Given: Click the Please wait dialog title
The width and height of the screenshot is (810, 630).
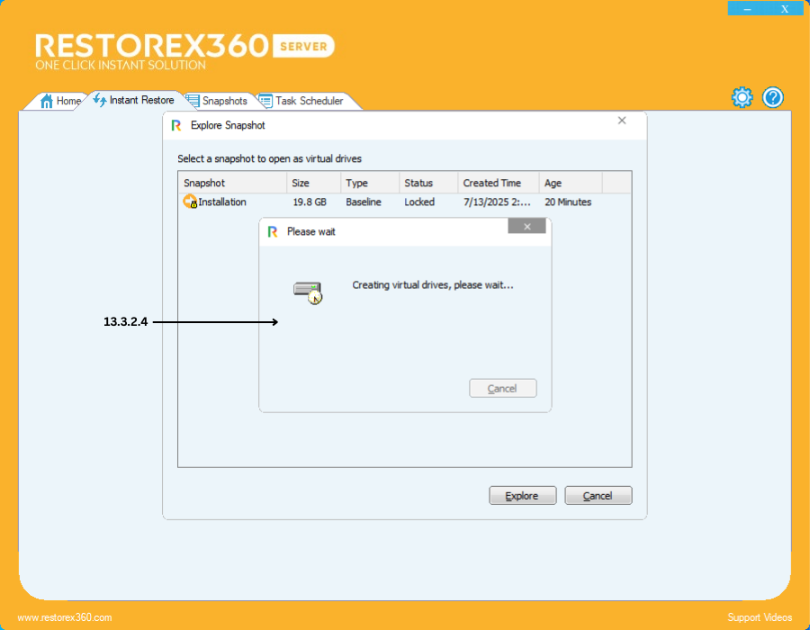Looking at the screenshot, I should 311,232.
